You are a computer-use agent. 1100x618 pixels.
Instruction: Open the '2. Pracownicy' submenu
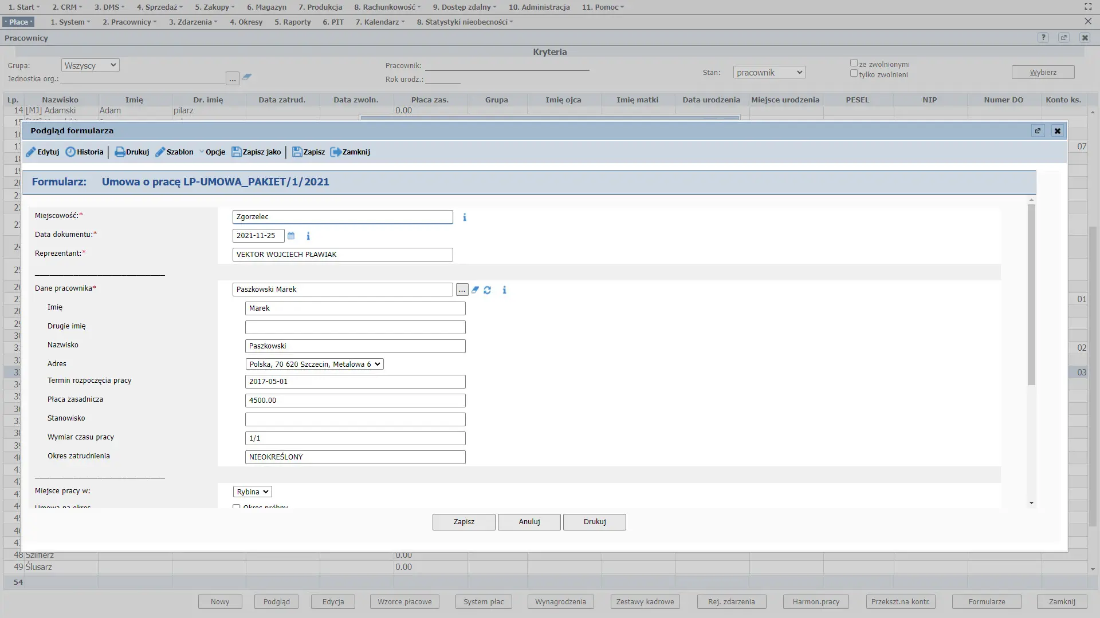pyautogui.click(x=129, y=22)
